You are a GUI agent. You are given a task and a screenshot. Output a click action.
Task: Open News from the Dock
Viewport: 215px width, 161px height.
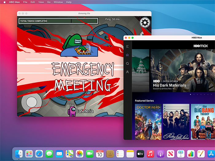pos(170,154)
